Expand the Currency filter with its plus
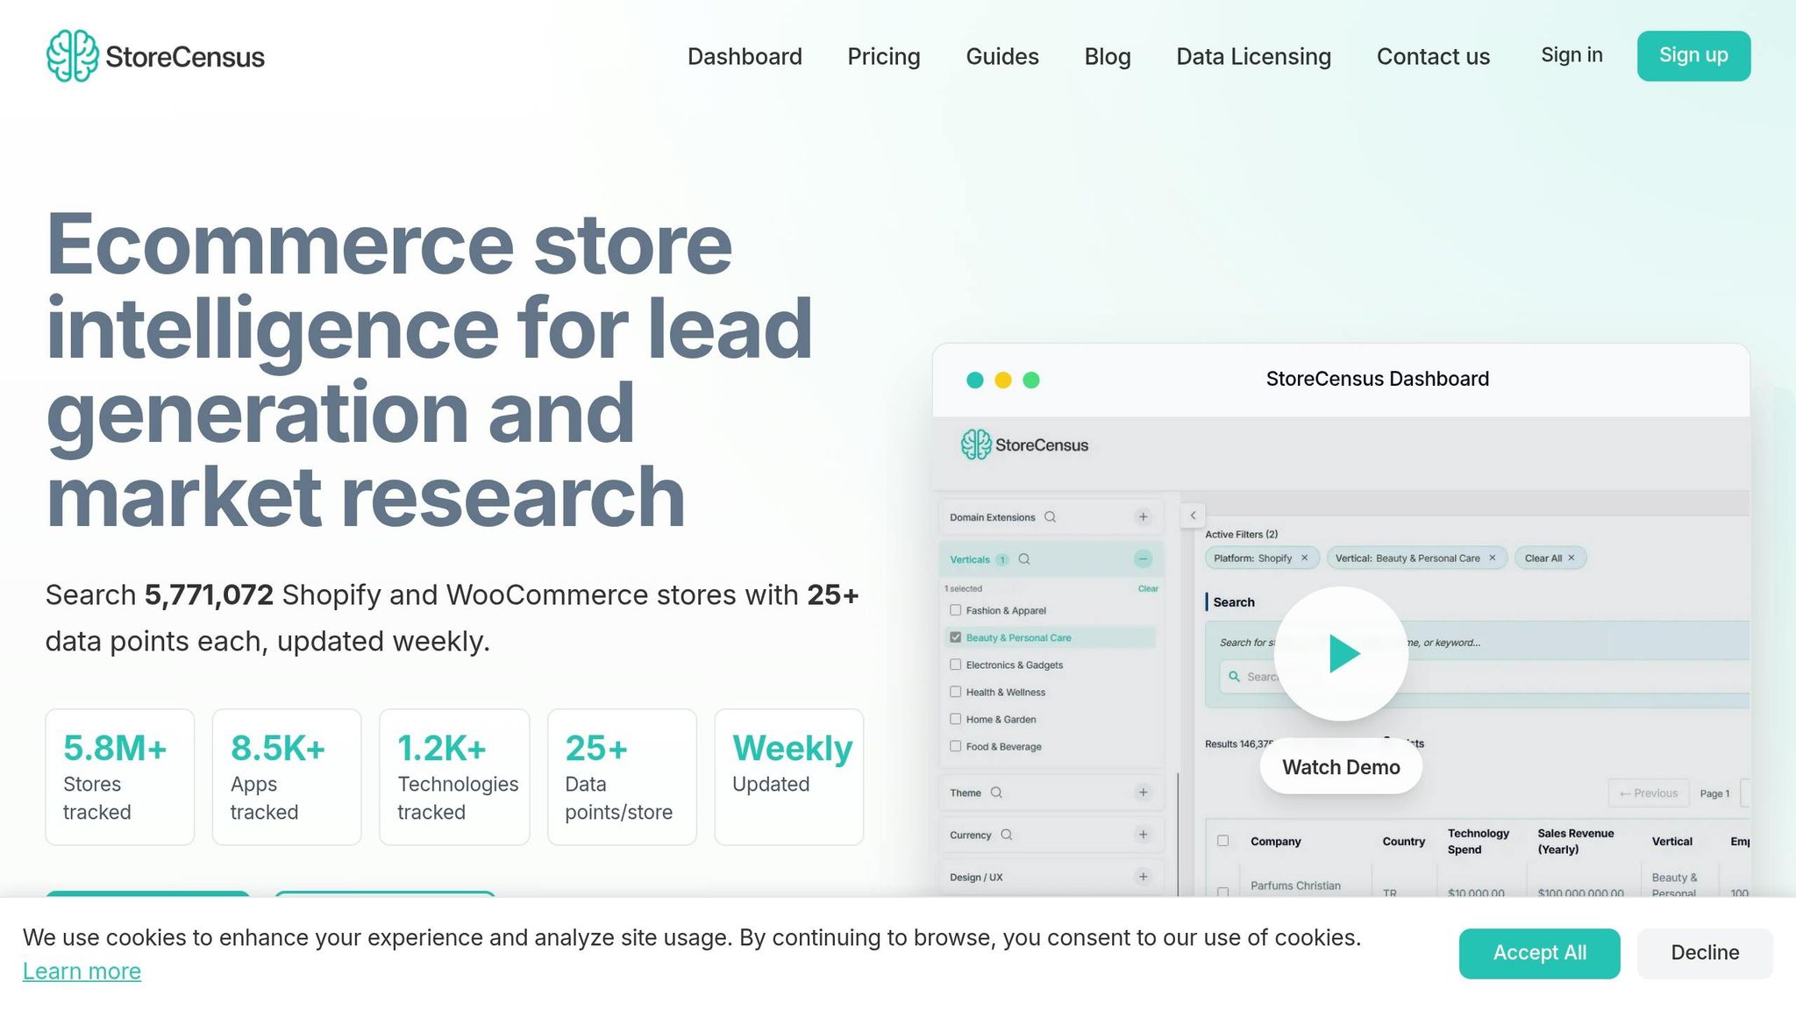Screen dimensions: 1796x1010 point(1143,835)
